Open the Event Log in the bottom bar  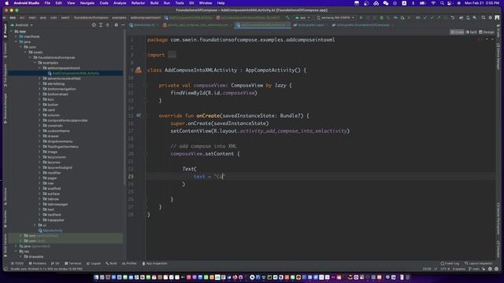(x=450, y=263)
